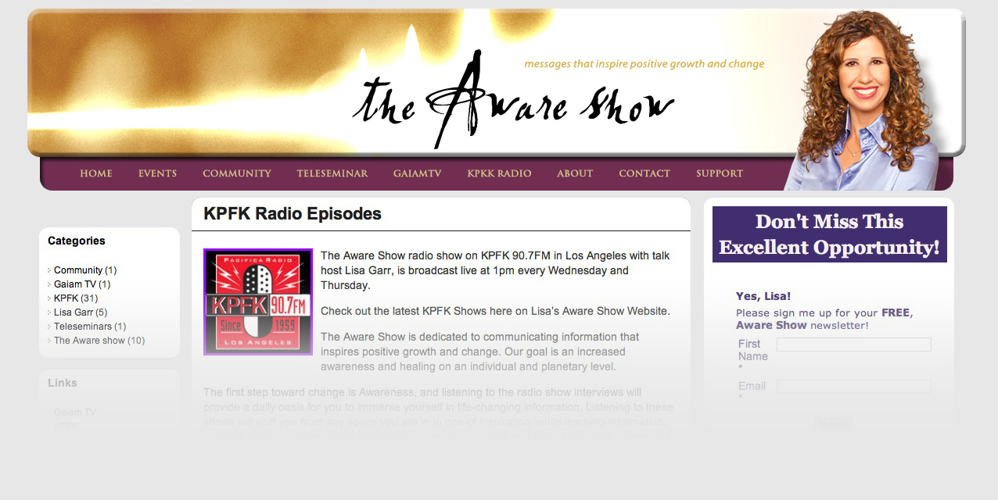Click the 'Yes, Lisa!' signup heading
998x500 pixels.
763,296
